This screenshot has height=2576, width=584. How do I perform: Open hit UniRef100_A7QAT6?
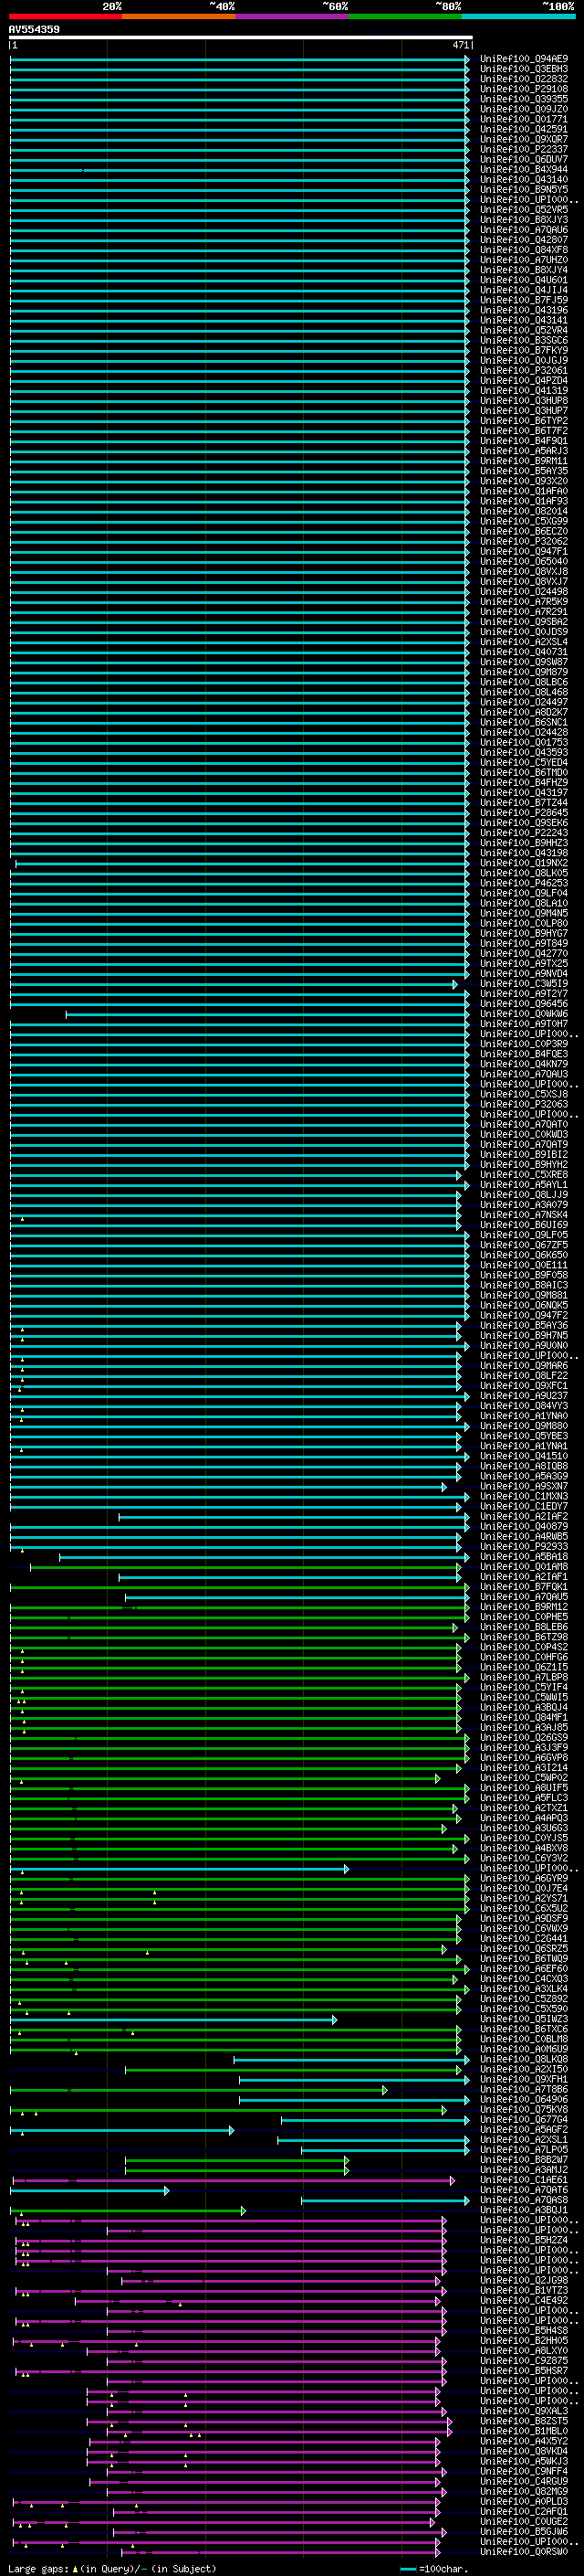pos(524,2189)
